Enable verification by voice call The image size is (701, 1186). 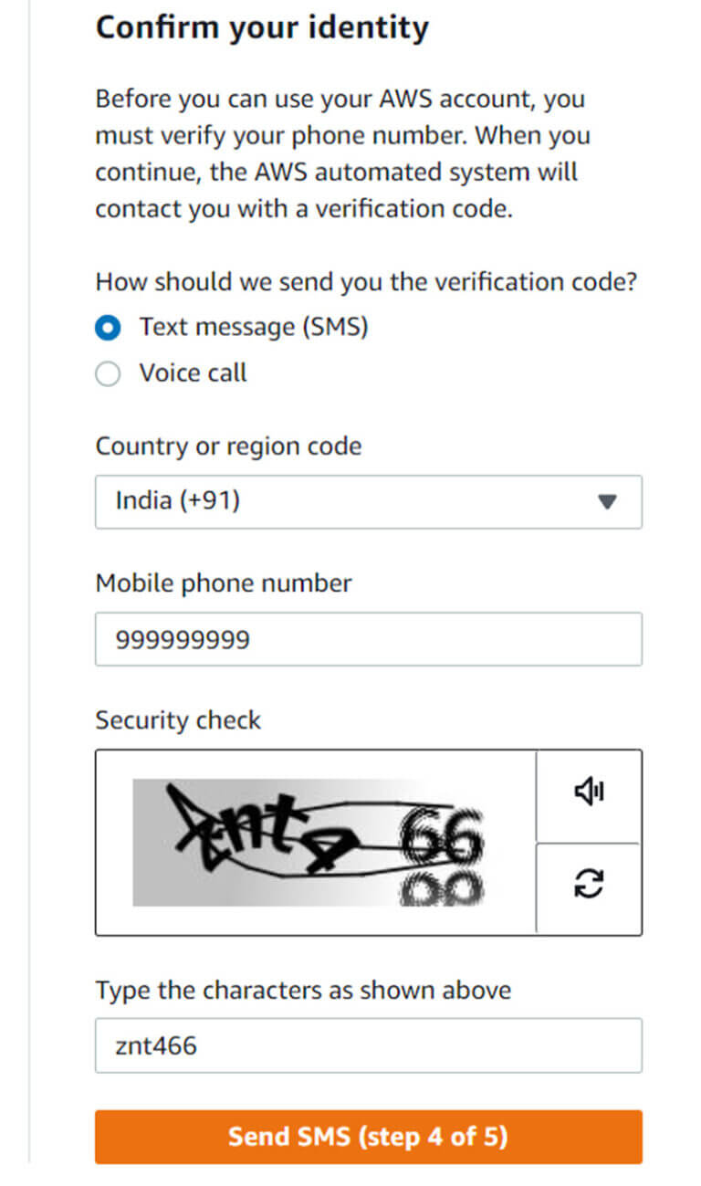108,373
